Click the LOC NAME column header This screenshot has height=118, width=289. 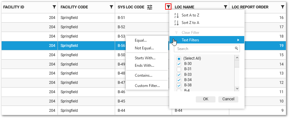(x=200, y=7)
